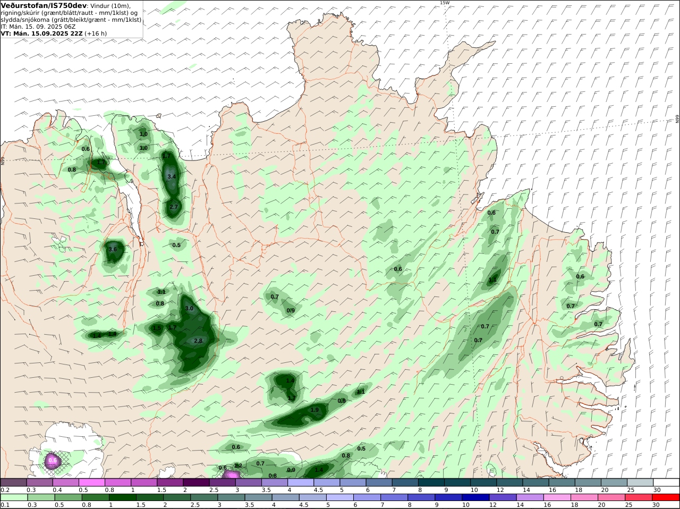This screenshot has height=509, width=680.
Task: Pick the violet 14 rain legend swatch
Action: [529, 497]
